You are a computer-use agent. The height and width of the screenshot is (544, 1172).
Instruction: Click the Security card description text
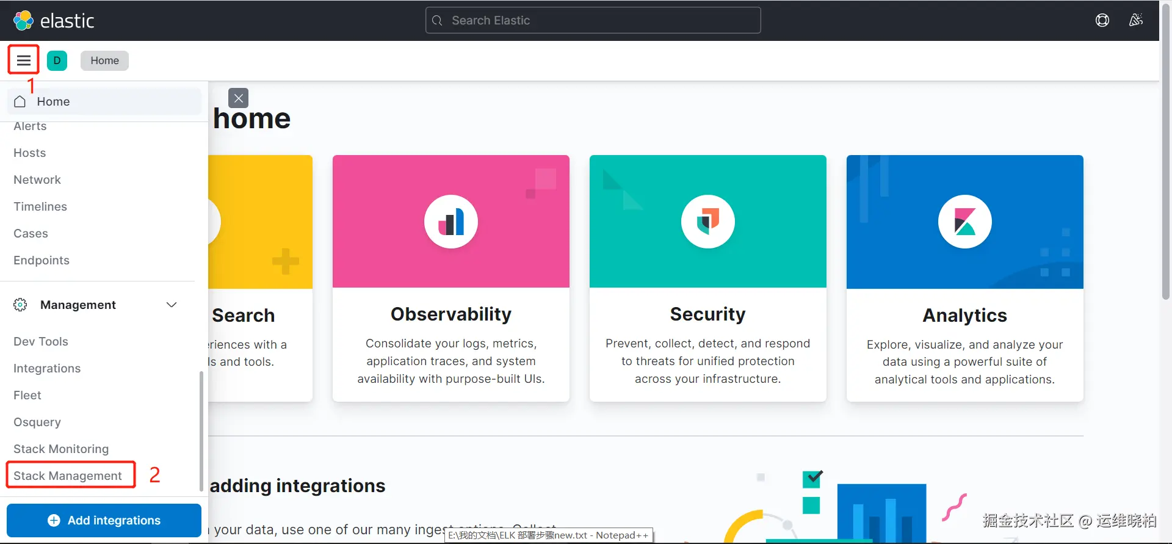708,361
